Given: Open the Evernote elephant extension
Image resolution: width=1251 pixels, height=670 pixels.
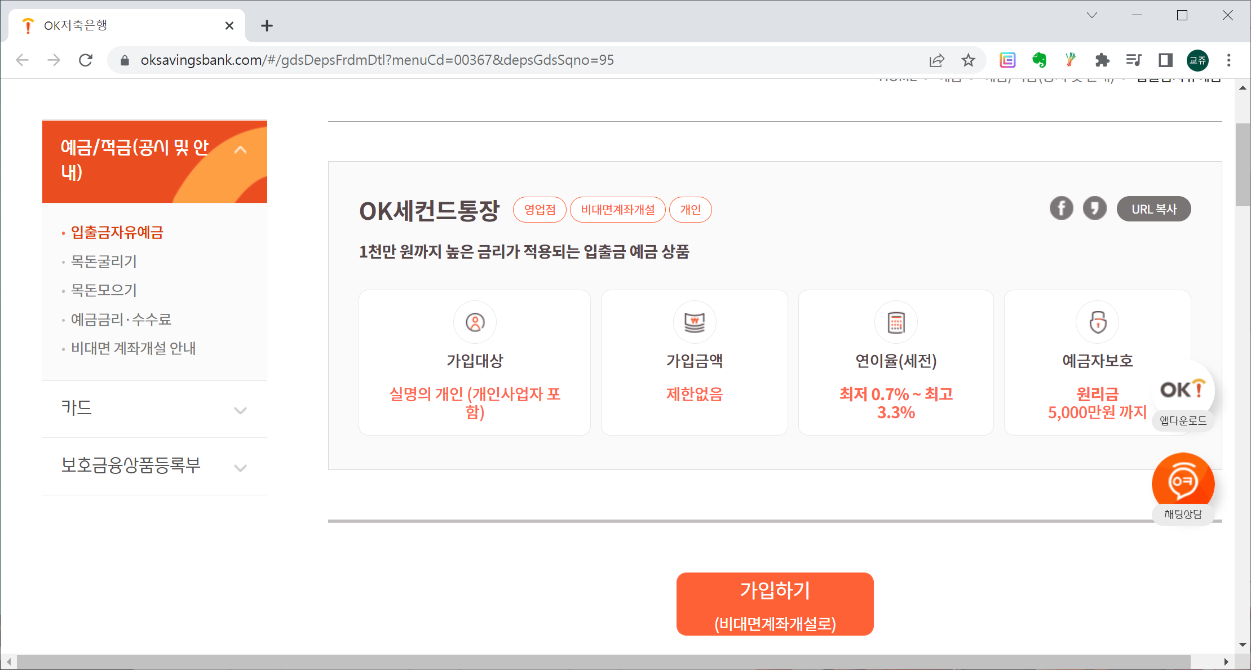Looking at the screenshot, I should coord(1039,60).
